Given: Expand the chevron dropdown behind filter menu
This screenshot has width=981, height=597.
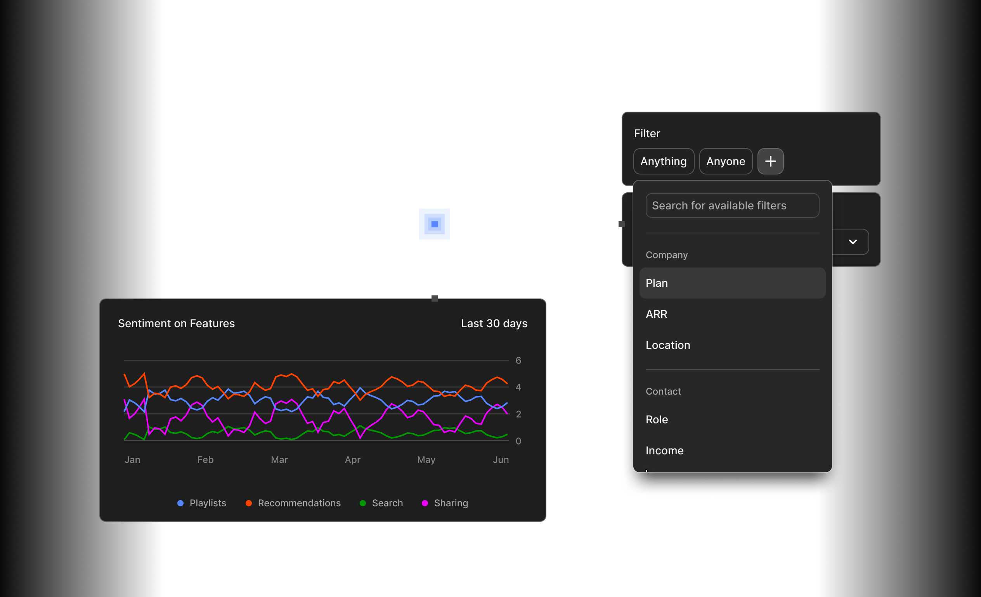Looking at the screenshot, I should (853, 242).
